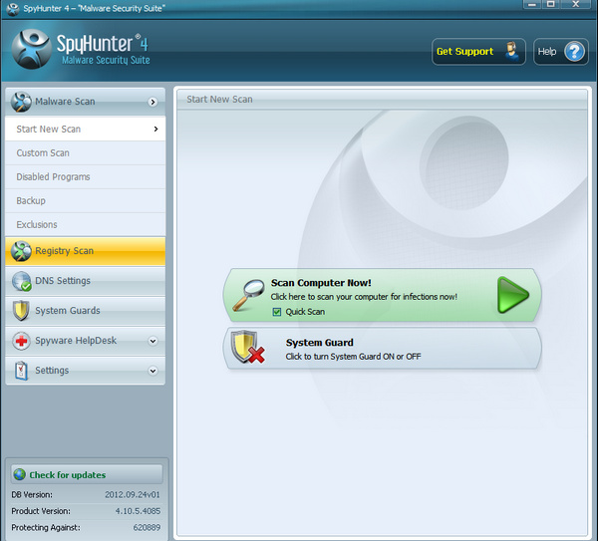Collapse the Malware Scan section arrow
The width and height of the screenshot is (598, 541).
pyautogui.click(x=152, y=102)
